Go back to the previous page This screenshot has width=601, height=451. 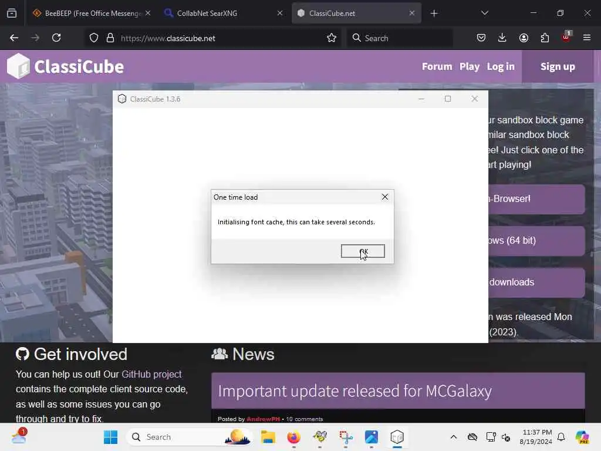click(x=14, y=38)
